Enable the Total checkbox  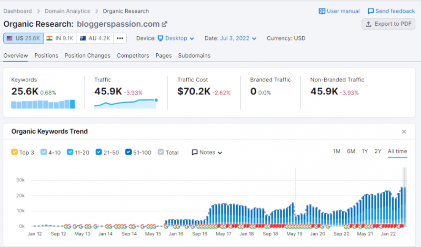[161, 152]
